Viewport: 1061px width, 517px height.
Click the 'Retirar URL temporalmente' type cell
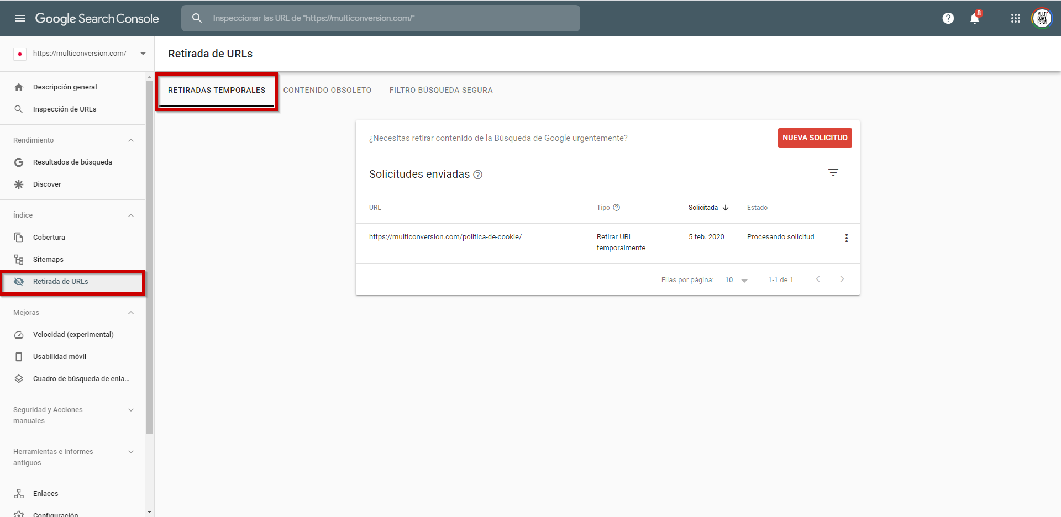(x=621, y=242)
